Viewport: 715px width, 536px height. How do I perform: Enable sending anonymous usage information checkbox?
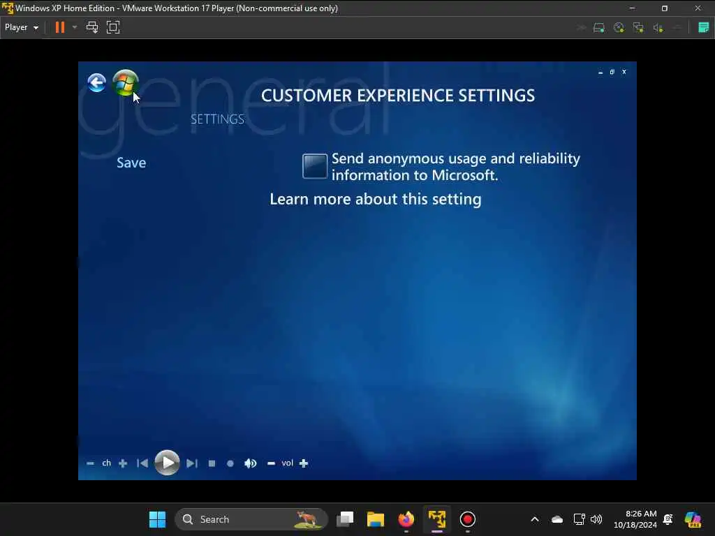tap(315, 166)
